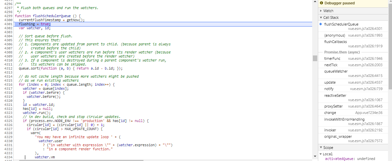Open source link vue.esm.js?a026:1993
The width and height of the screenshot is (392, 161).
tap(365, 35)
